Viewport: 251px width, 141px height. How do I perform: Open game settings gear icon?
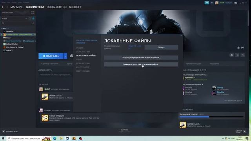pos(231,55)
